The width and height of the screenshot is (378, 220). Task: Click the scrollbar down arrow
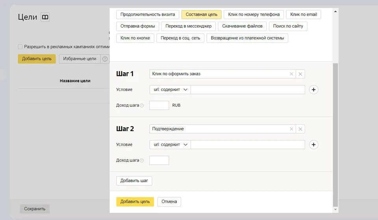[335, 210]
